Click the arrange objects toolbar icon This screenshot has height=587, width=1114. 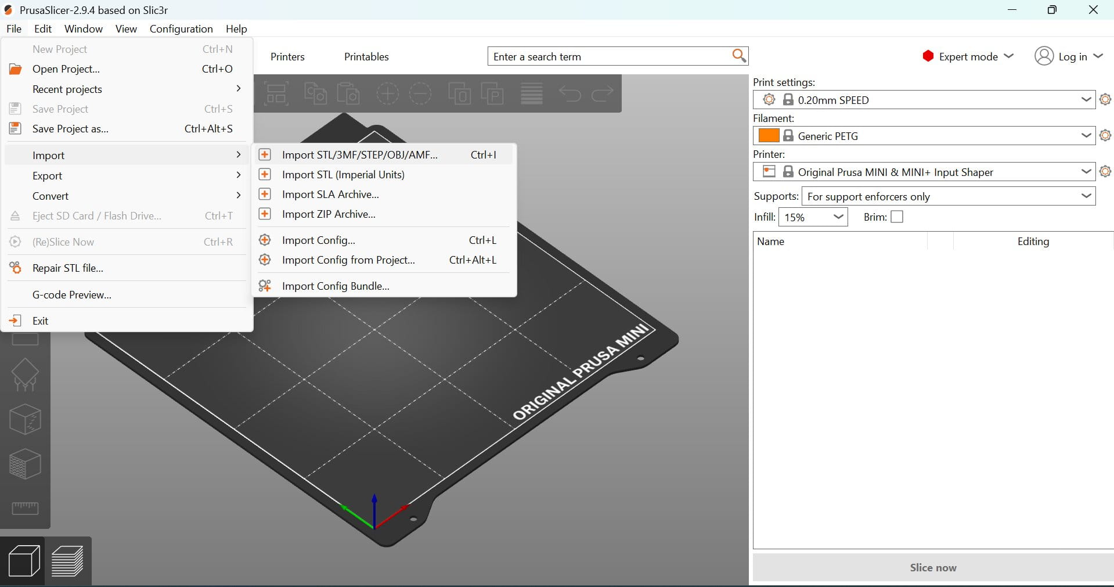(276, 93)
